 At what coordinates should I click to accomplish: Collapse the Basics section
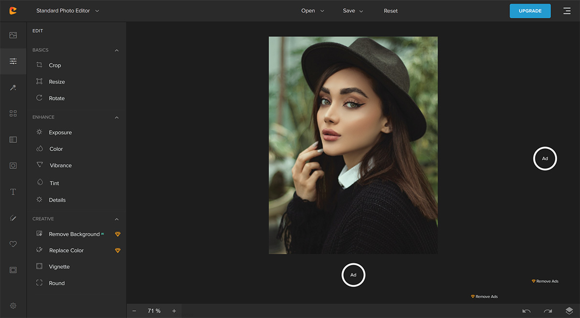click(x=116, y=50)
